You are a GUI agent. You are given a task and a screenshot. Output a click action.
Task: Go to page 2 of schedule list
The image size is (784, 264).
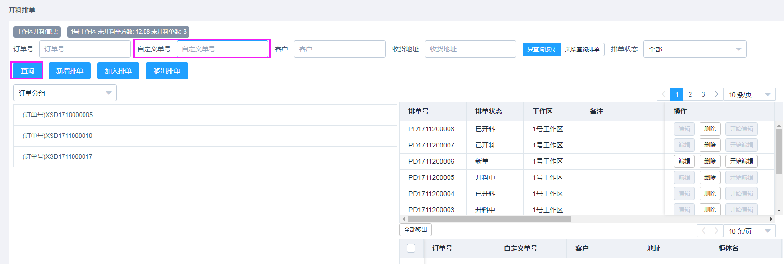coord(690,95)
